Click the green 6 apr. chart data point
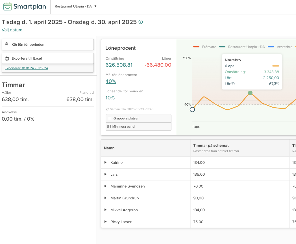 250,93
